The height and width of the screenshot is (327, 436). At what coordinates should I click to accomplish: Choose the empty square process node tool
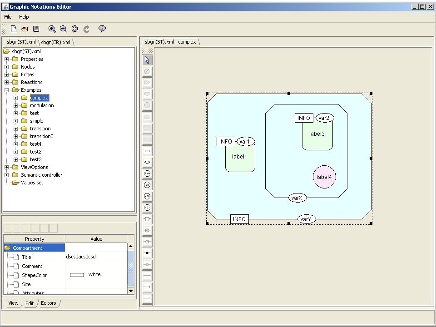pyautogui.click(x=147, y=219)
